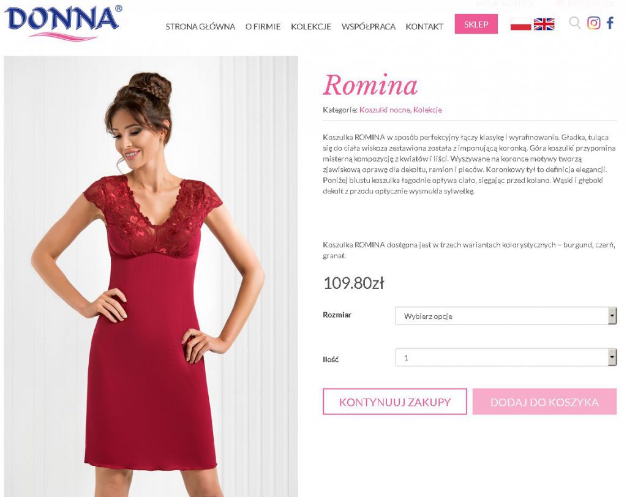This screenshot has height=497, width=627.
Task: Switch to English via UK flag
Action: [x=544, y=24]
